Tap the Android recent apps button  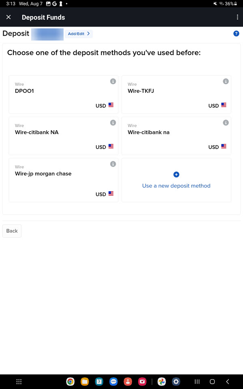pyautogui.click(x=197, y=382)
